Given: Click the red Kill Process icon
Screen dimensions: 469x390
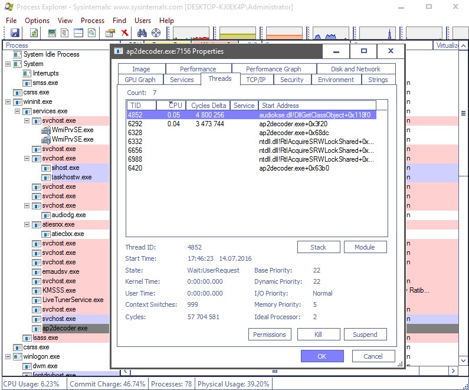Looking at the screenshot, I should (x=124, y=32).
